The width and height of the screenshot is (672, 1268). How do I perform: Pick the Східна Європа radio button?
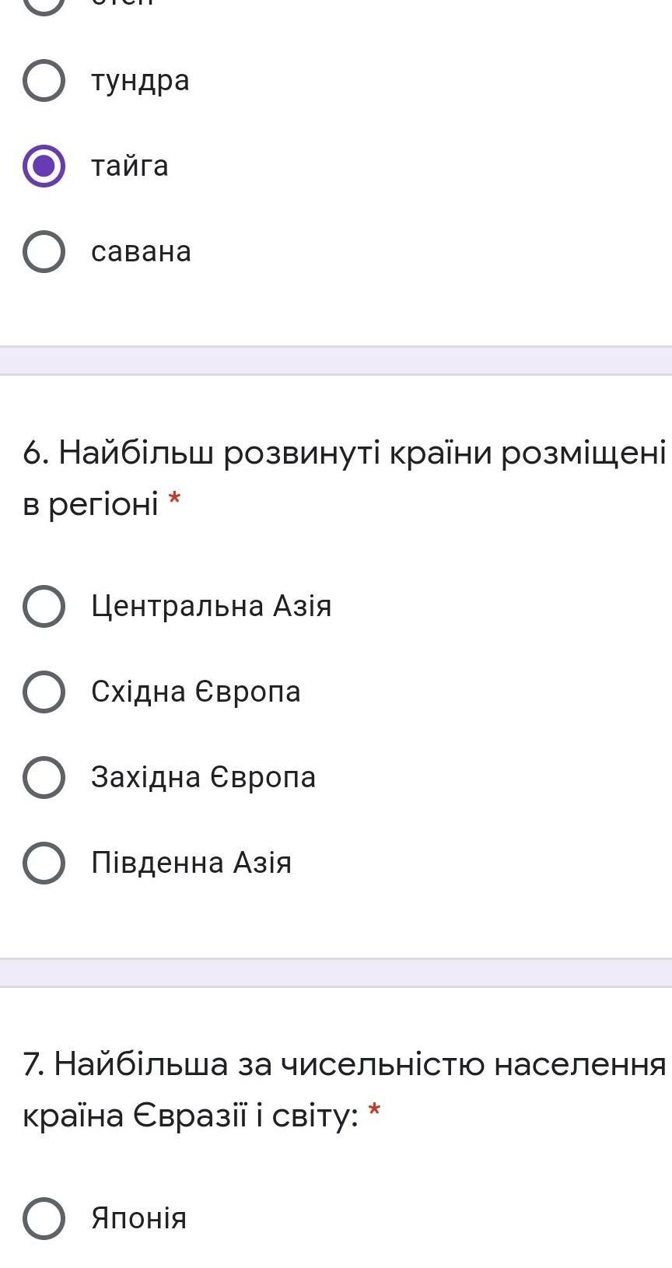click(x=44, y=692)
